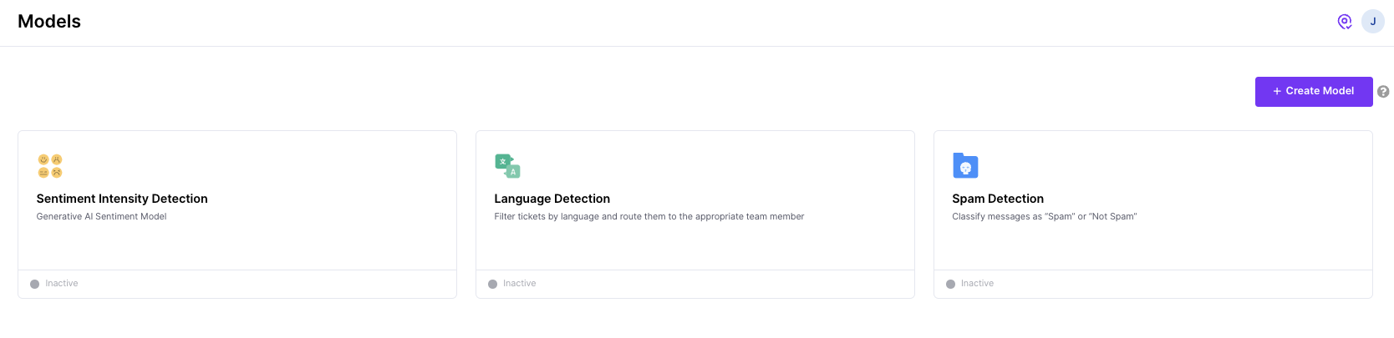Click the Inactive status dot on Spam card

click(950, 284)
